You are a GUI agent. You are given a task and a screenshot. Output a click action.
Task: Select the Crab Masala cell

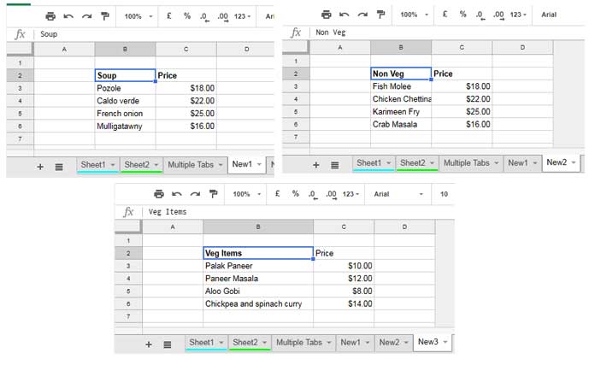(401, 125)
